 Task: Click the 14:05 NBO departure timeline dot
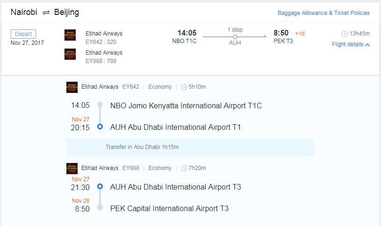tap(100, 105)
